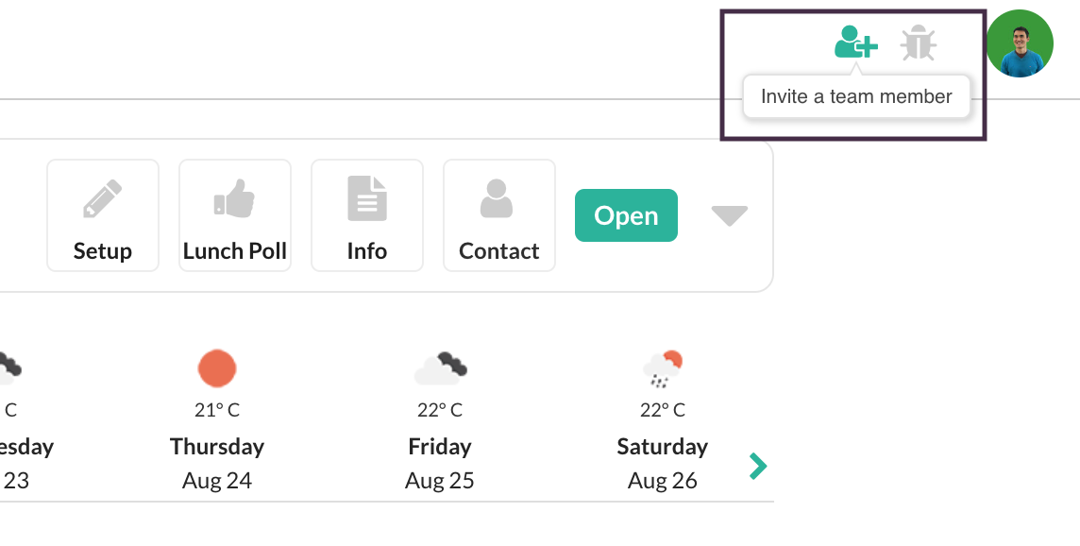Show next days with the green chevron
Viewport: 1080px width, 546px height.
[758, 466]
